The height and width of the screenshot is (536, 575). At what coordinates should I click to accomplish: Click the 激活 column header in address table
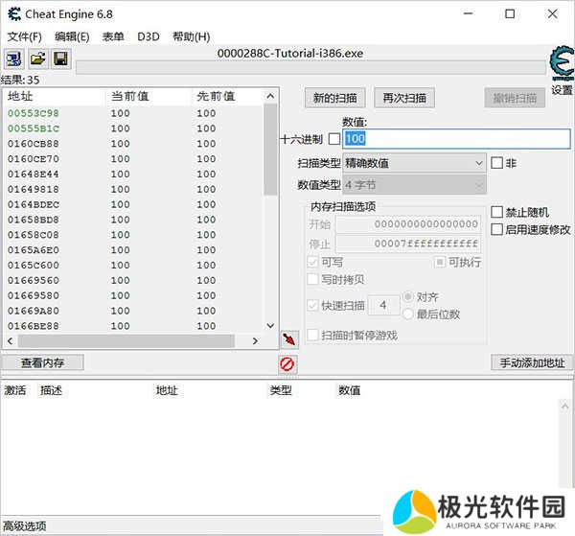(15, 390)
